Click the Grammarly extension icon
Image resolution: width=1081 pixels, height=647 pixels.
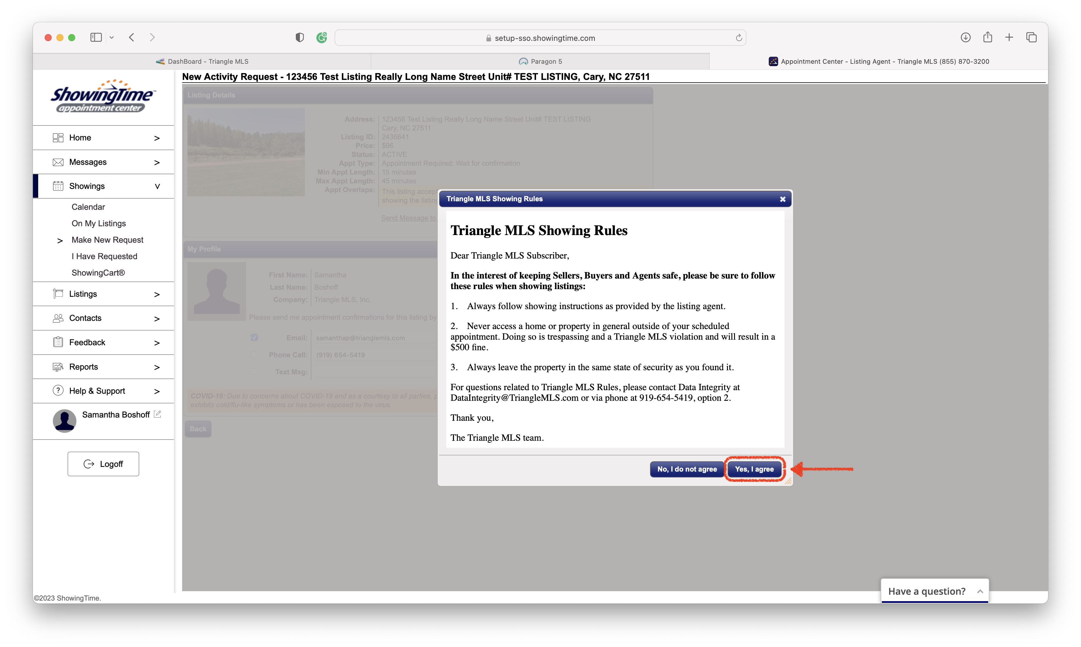click(322, 38)
